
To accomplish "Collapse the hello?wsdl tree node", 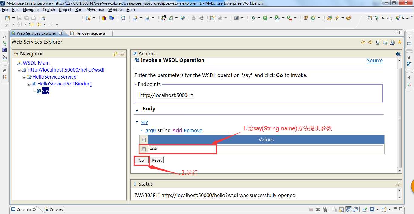I will click(19, 70).
